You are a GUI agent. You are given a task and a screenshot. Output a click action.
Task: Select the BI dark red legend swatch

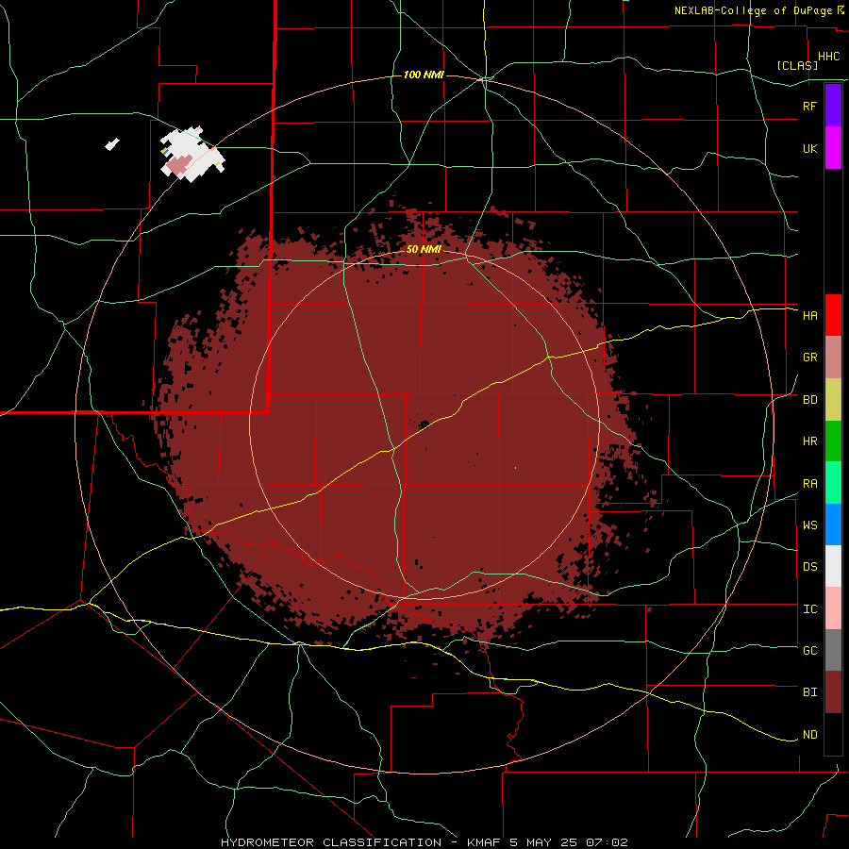833,692
